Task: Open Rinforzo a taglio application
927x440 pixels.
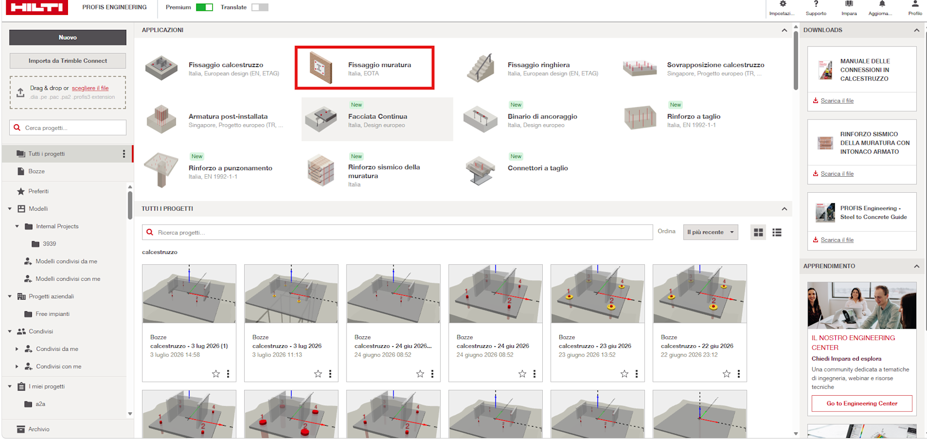Action: tap(695, 120)
